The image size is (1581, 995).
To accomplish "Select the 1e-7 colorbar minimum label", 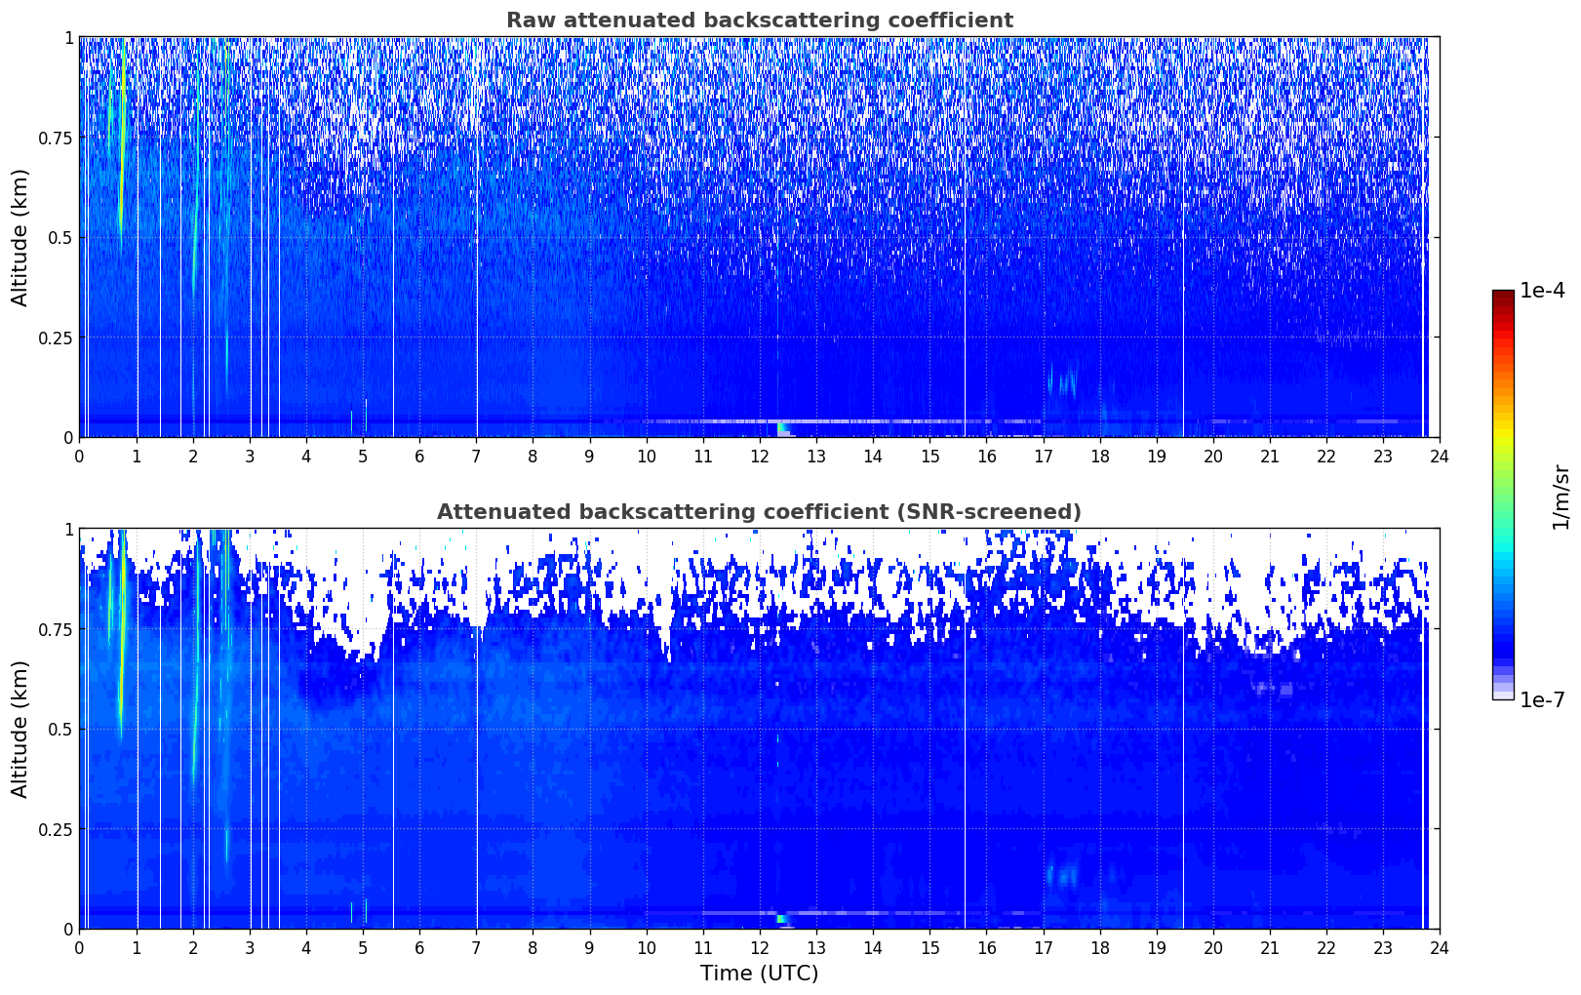I will tap(1541, 699).
